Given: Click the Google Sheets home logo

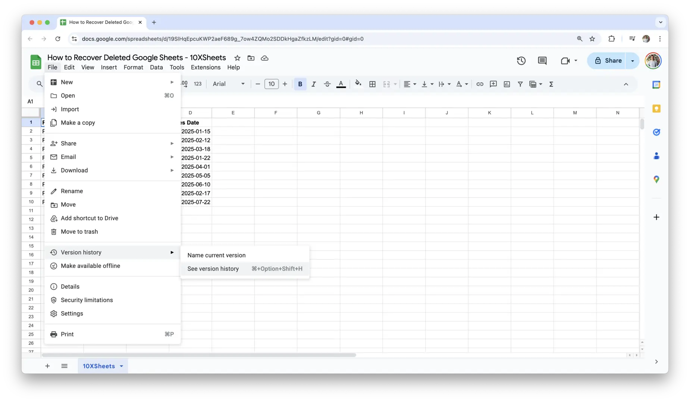Looking at the screenshot, I should (36, 62).
